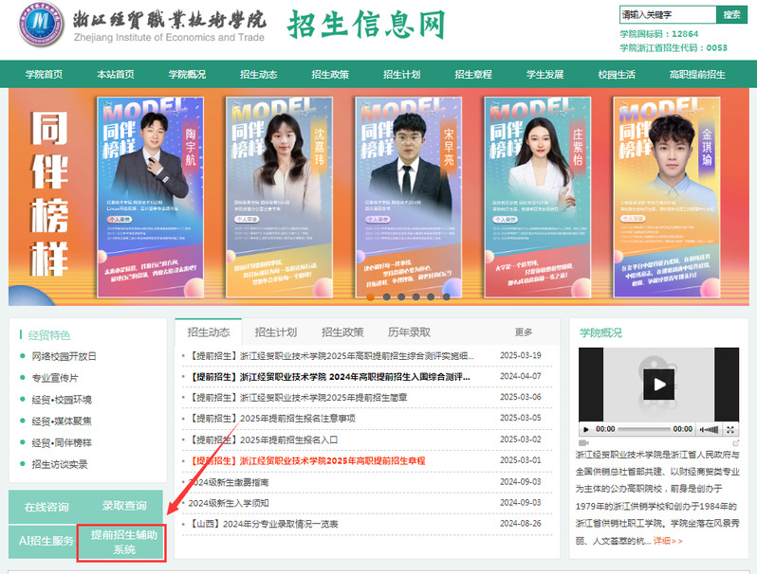Select the fourth banner carousel dot
This screenshot has width=757, height=574.
coord(415,296)
